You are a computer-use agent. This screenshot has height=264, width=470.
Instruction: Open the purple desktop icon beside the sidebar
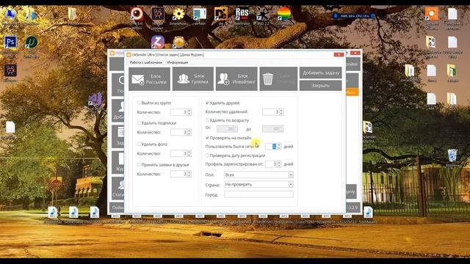(96, 100)
